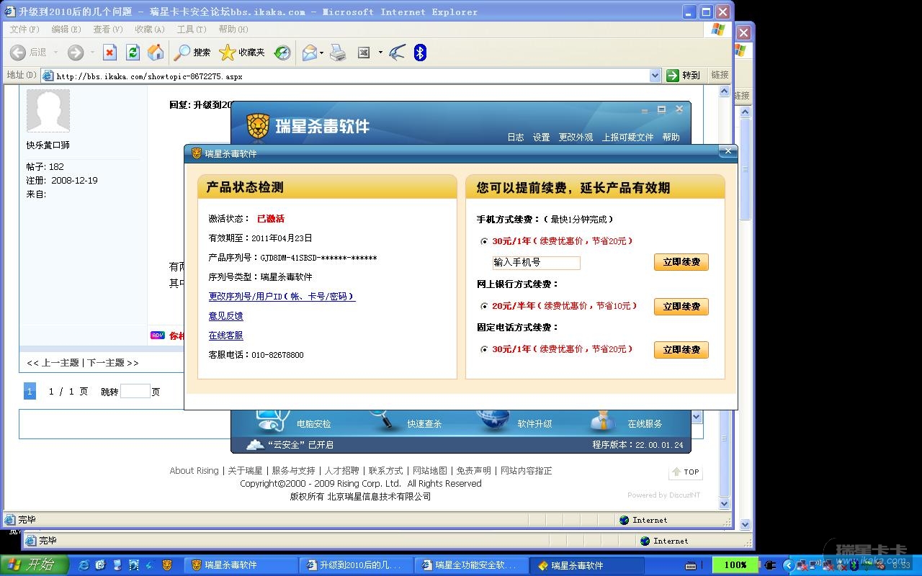922x576 pixels.
Task: Refresh the page with the Refresh icon
Action: point(133,52)
